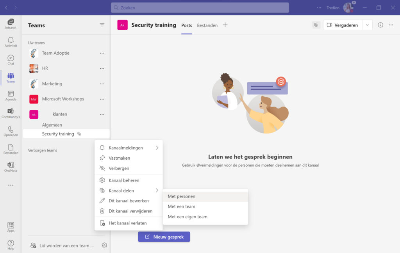Screen dimensions: 400x253
Task: Open the Agenda calendar icon
Action: coord(11,96)
